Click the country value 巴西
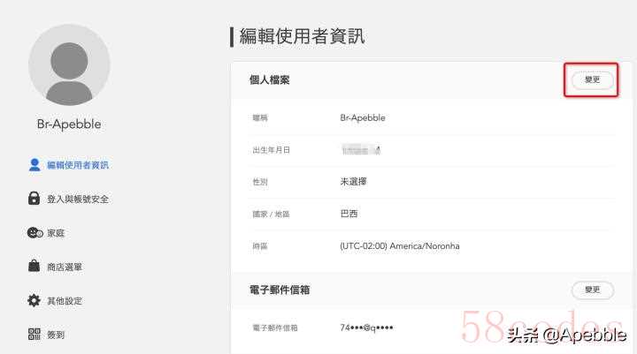Viewport: 637px width, 354px height. pos(349,214)
